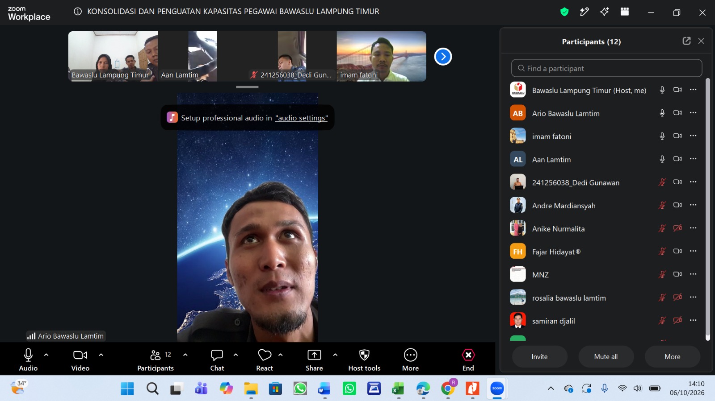Click the "audio settings" link
Image resolution: width=715 pixels, height=401 pixels.
pyautogui.click(x=302, y=118)
